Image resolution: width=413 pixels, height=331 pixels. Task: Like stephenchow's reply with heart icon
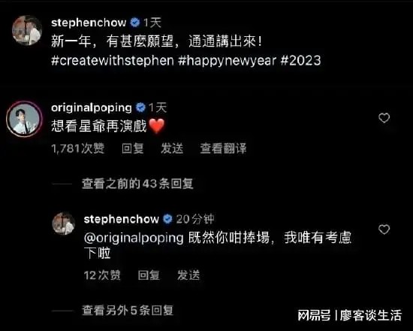[384, 229]
